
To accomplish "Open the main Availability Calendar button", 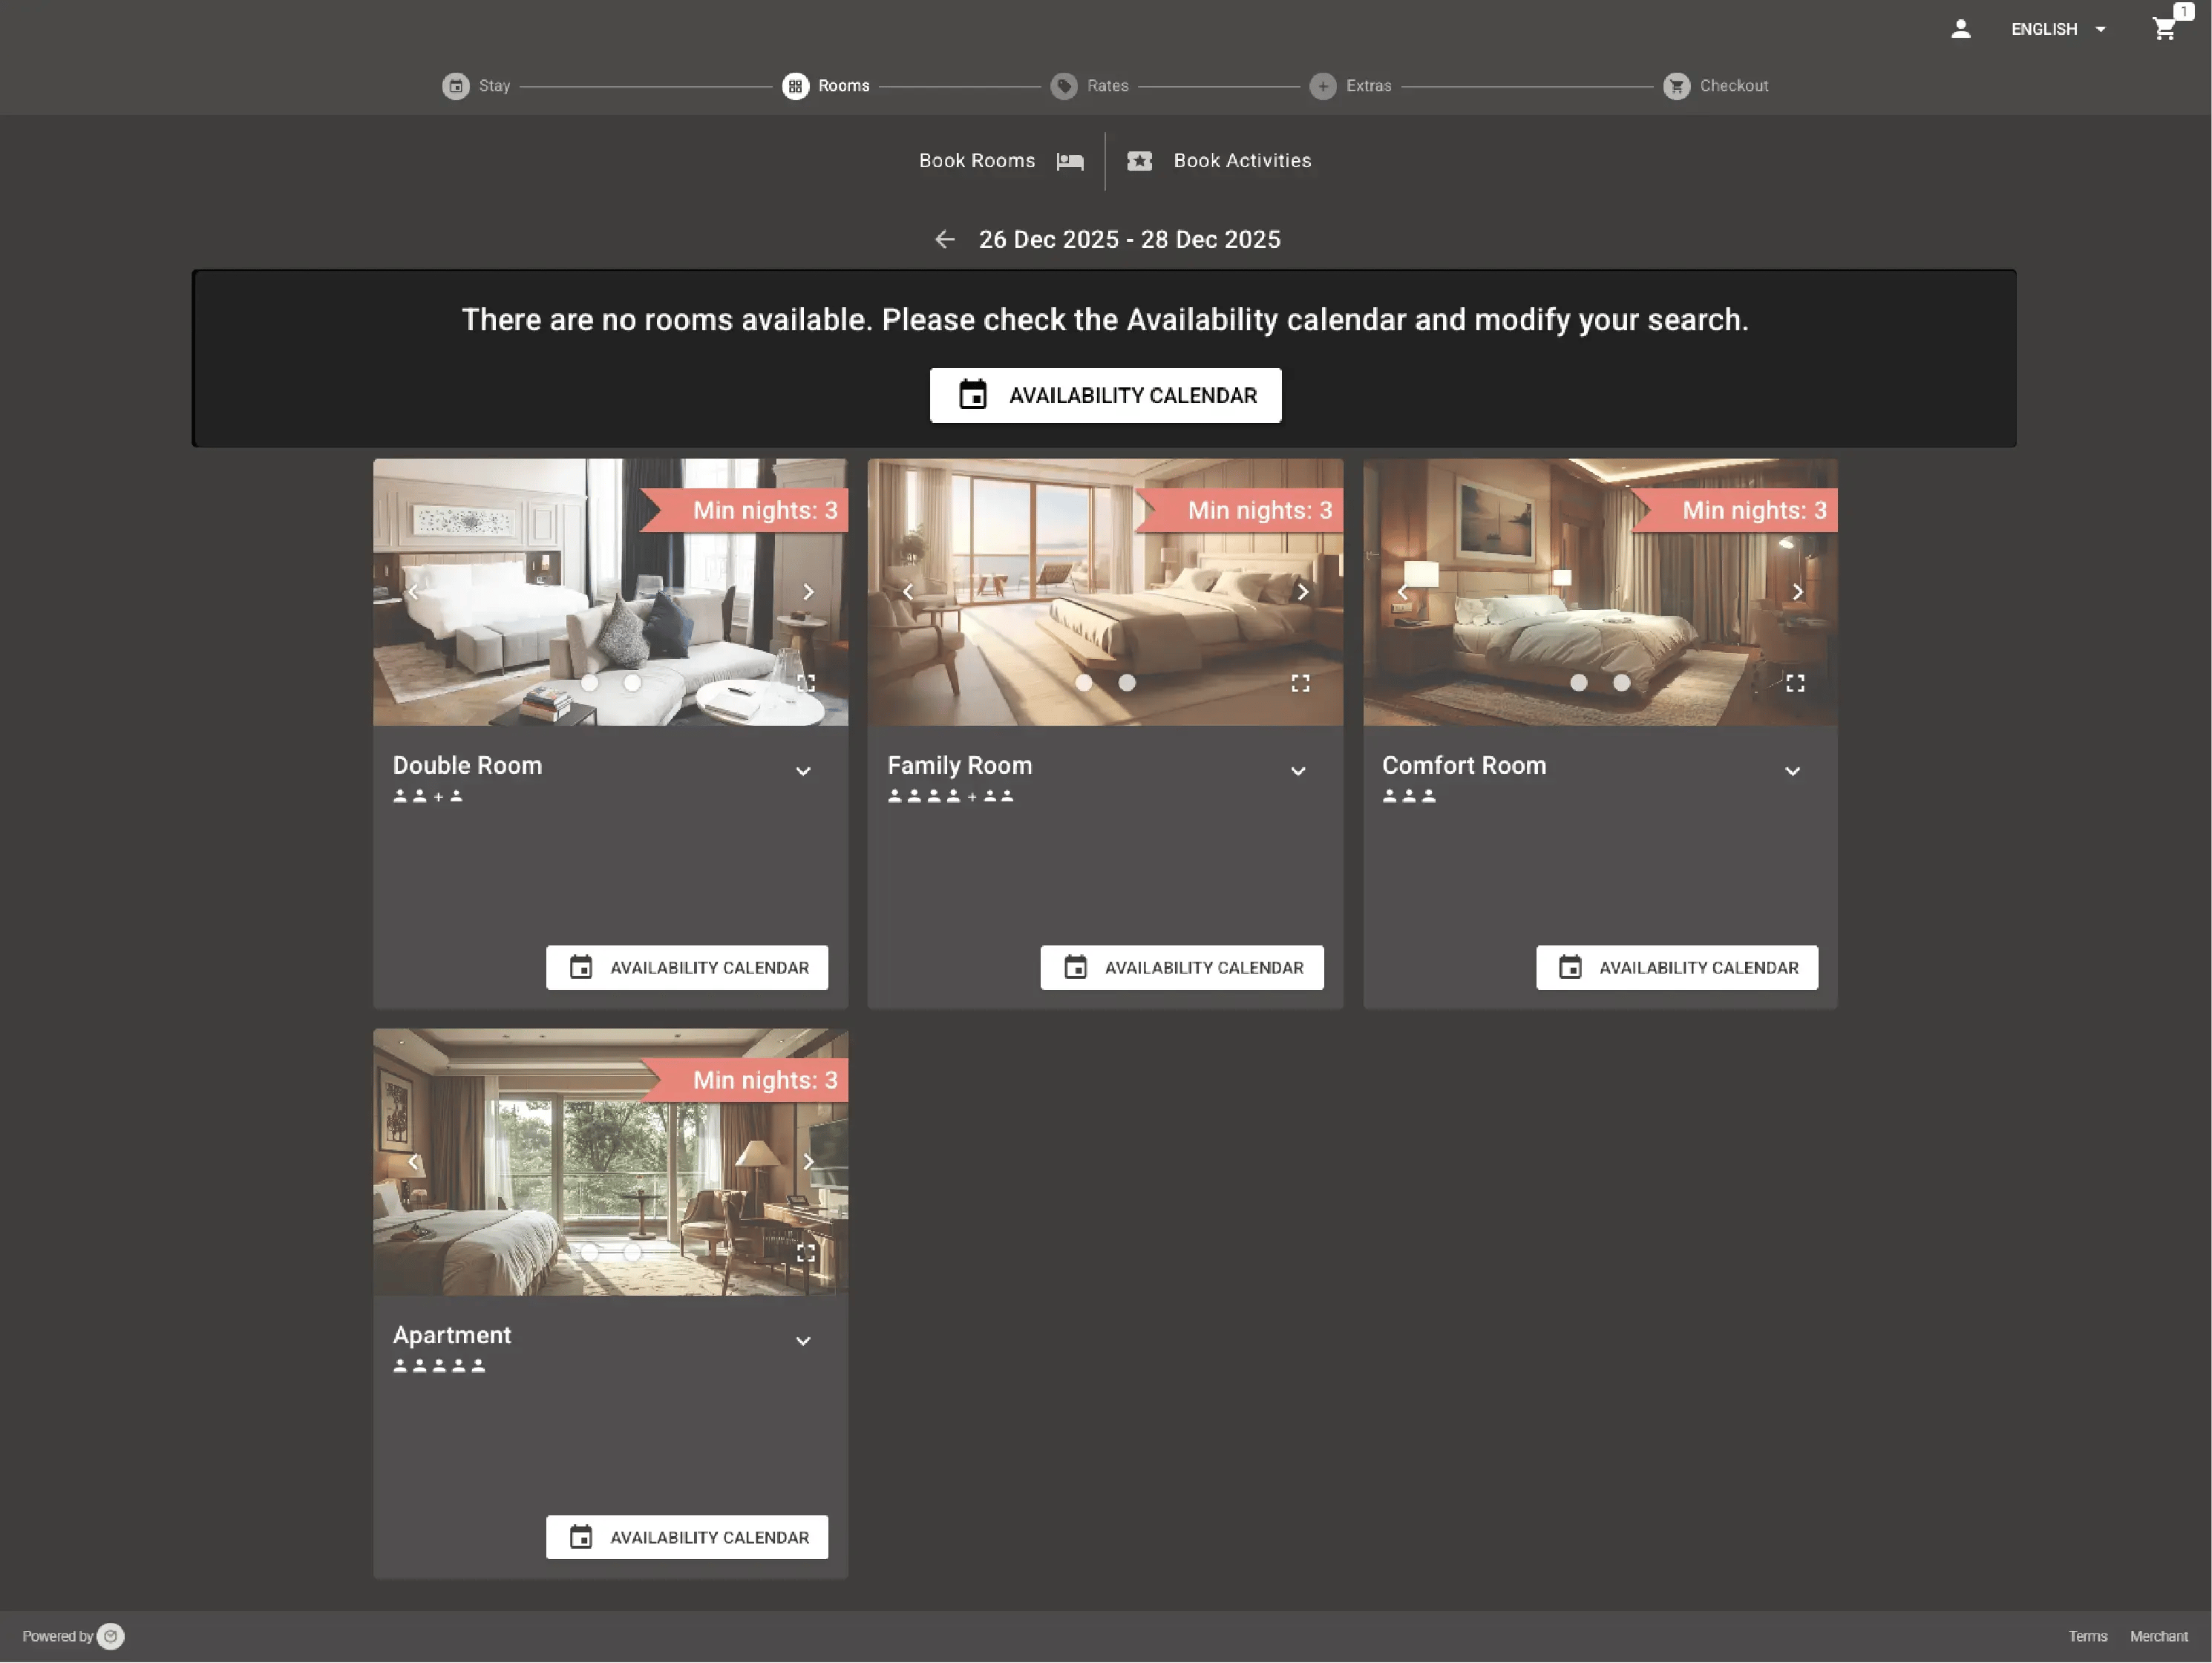I will tap(1105, 395).
